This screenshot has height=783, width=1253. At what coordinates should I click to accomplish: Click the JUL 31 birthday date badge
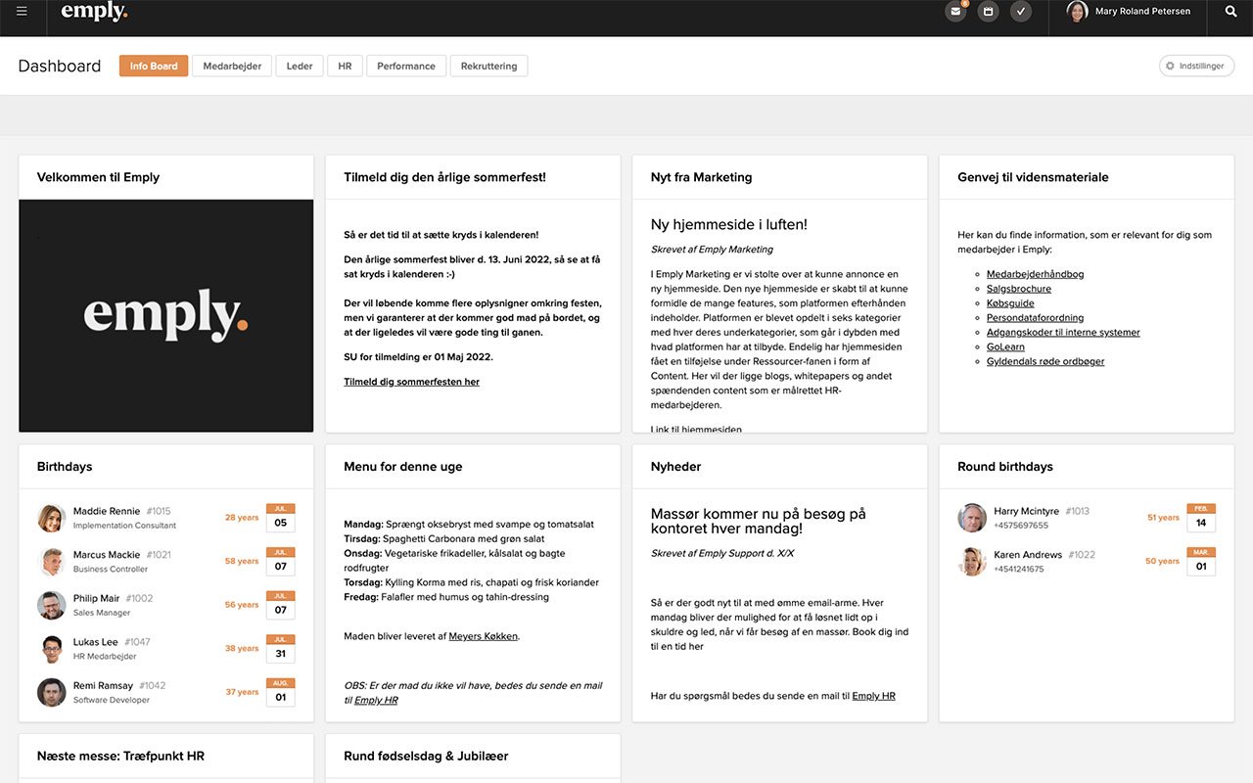(280, 649)
